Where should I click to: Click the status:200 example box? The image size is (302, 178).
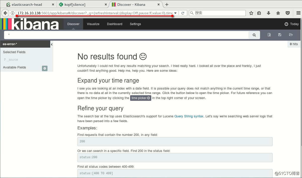(x=175, y=157)
